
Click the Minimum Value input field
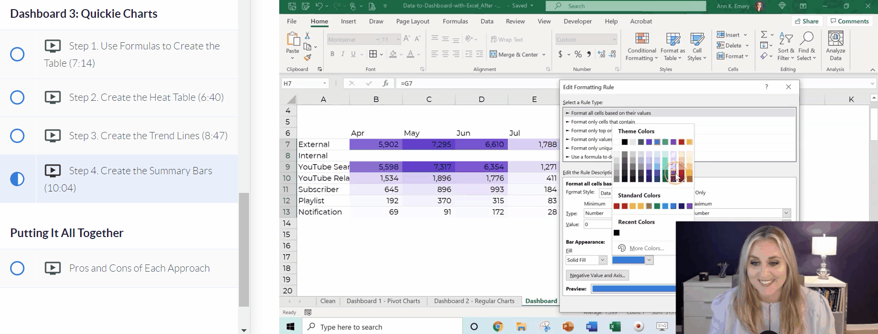click(597, 224)
